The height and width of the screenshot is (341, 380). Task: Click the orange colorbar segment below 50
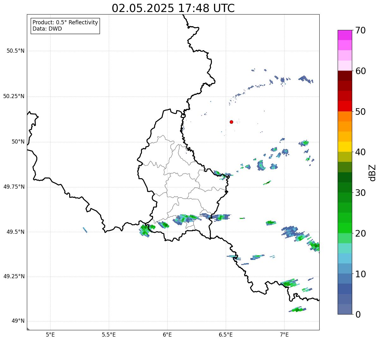click(345, 116)
